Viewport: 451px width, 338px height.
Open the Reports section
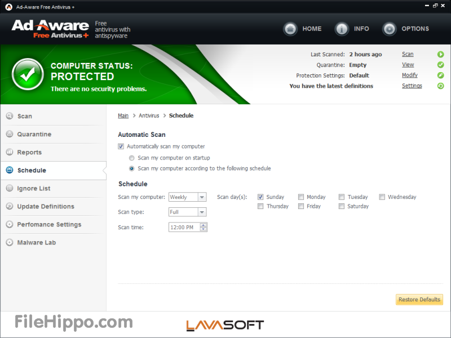(x=54, y=152)
